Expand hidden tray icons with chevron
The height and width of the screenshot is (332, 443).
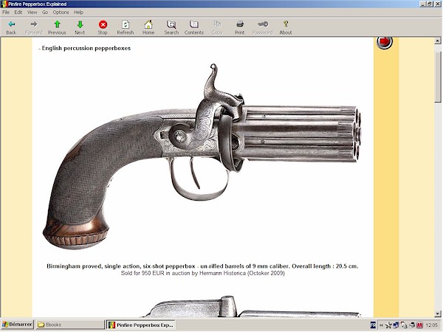point(381,325)
